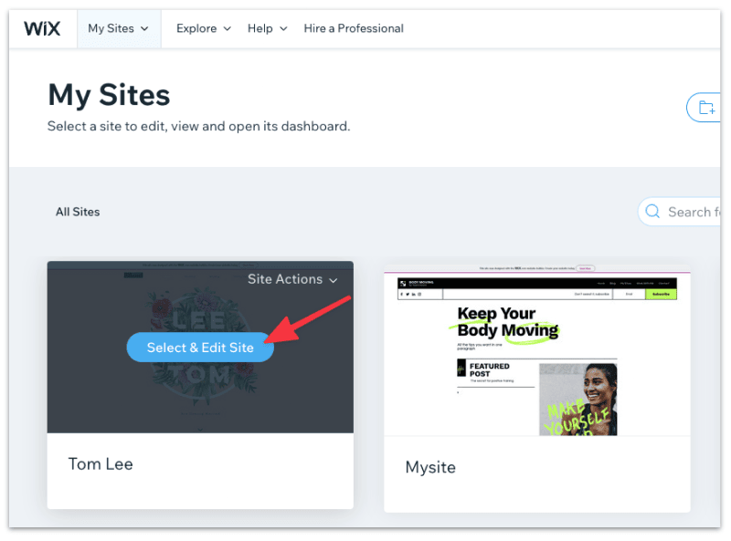731x541 pixels.
Task: Click the Facebook icon in the Mysite preview
Action: (x=401, y=293)
